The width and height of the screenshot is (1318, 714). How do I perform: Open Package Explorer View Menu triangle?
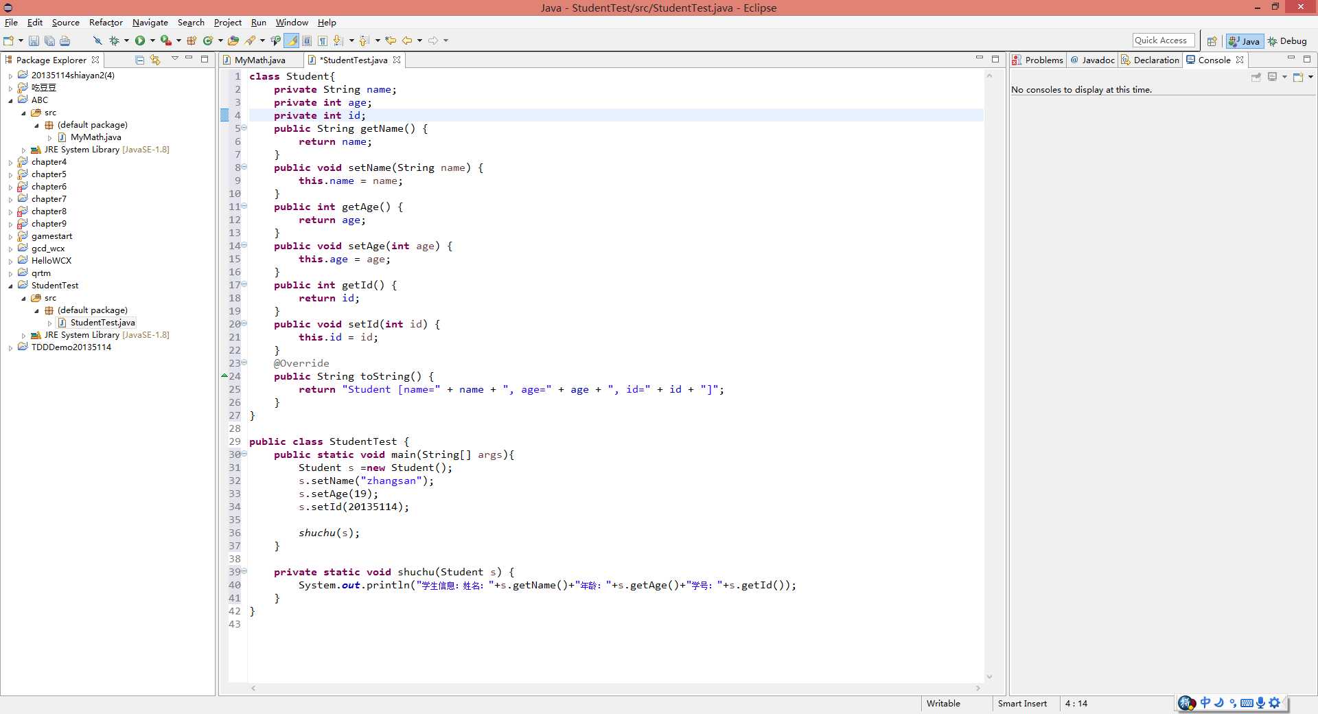point(174,59)
